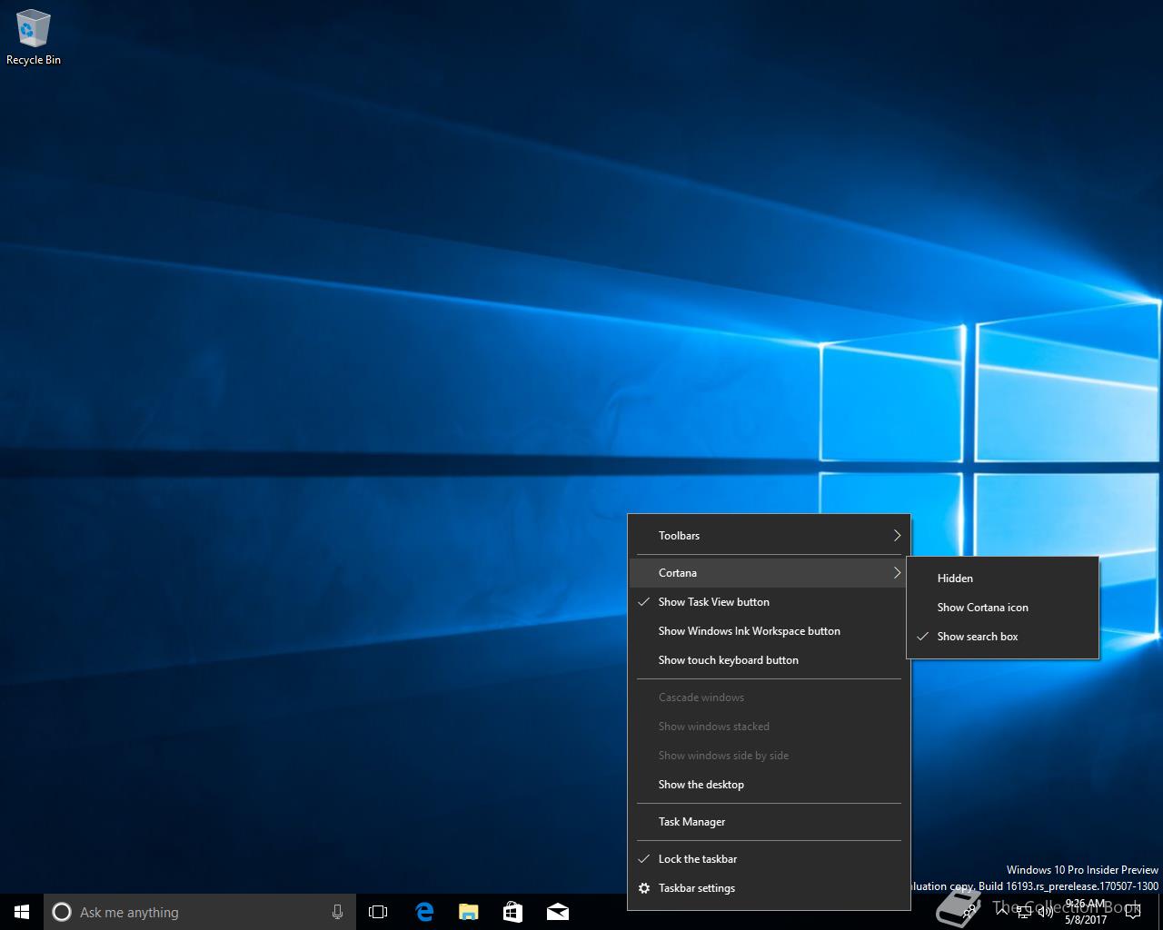Launch Microsoft Edge from the taskbar
The width and height of the screenshot is (1163, 930).
[x=424, y=912]
